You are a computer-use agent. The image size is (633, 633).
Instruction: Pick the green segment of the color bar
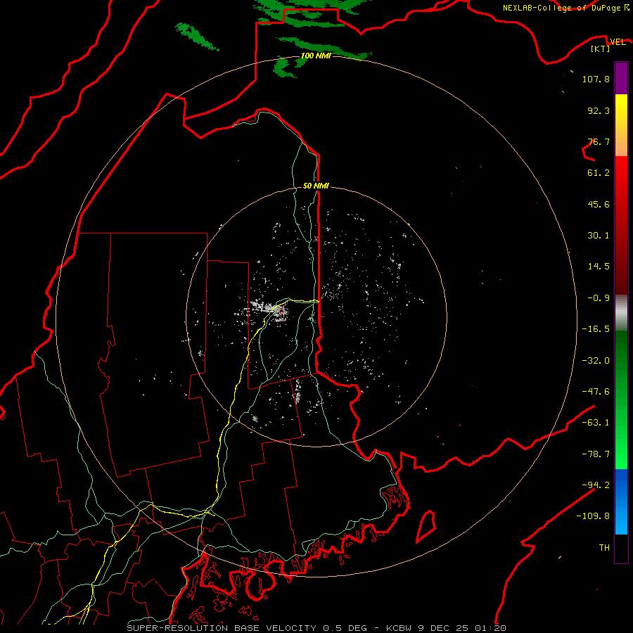(621, 399)
